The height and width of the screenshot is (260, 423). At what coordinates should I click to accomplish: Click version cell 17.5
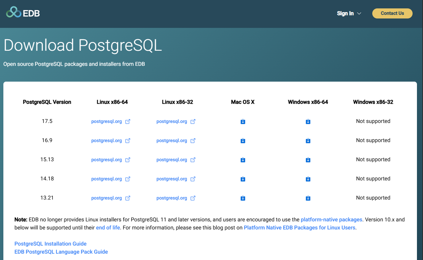tap(47, 121)
